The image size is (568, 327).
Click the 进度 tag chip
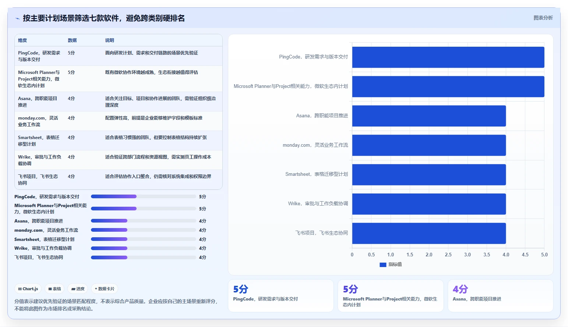pos(78,289)
